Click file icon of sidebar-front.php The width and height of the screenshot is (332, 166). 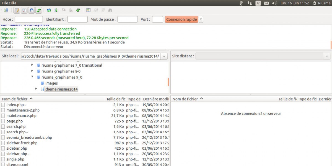pyautogui.click(x=3, y=143)
